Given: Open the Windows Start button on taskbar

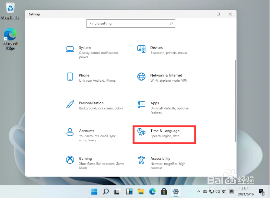Looking at the screenshot, I should (x=94, y=192).
